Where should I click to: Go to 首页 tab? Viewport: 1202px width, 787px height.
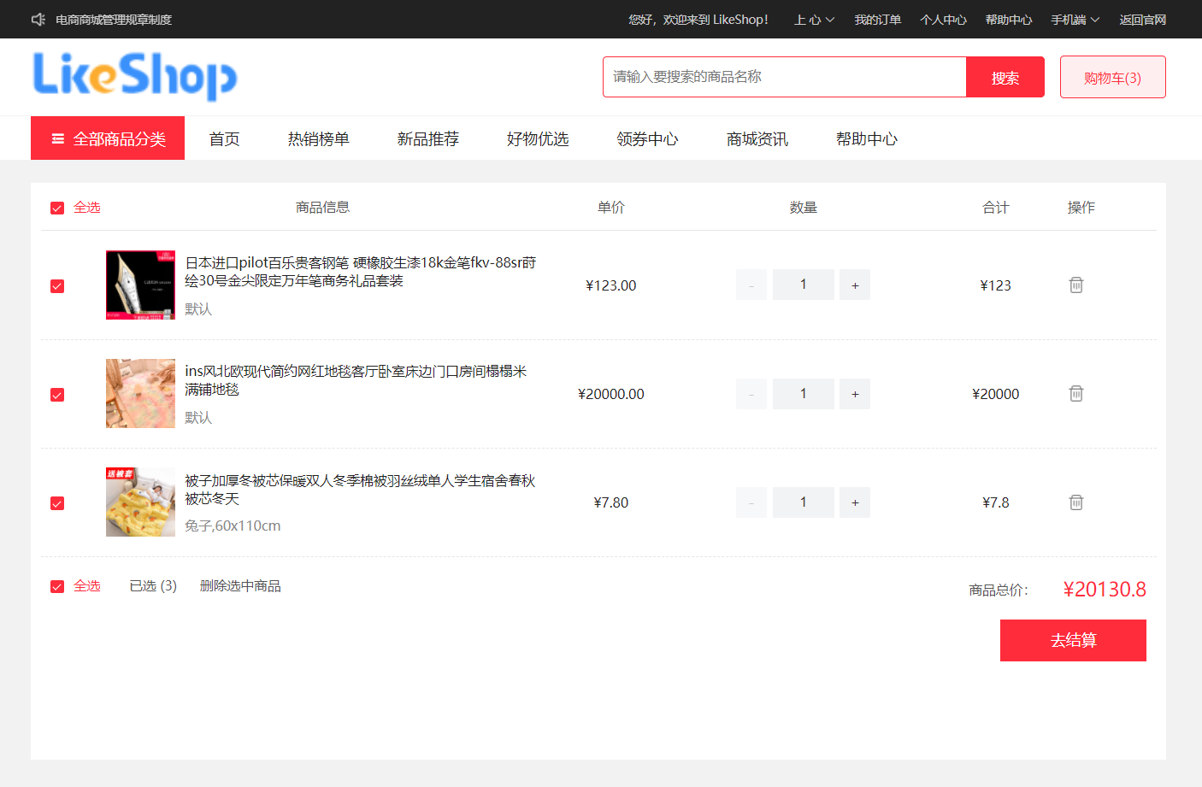click(x=224, y=138)
